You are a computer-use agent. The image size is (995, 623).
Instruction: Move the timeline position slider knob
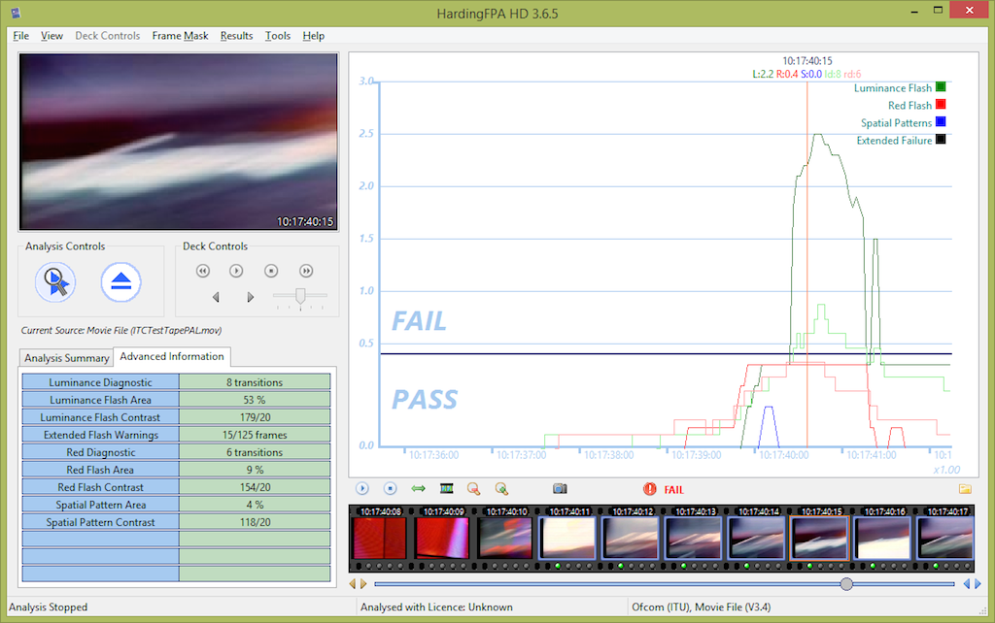point(846,584)
